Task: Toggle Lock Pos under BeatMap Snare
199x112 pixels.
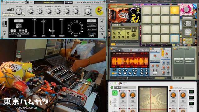Action: coord(133,101)
